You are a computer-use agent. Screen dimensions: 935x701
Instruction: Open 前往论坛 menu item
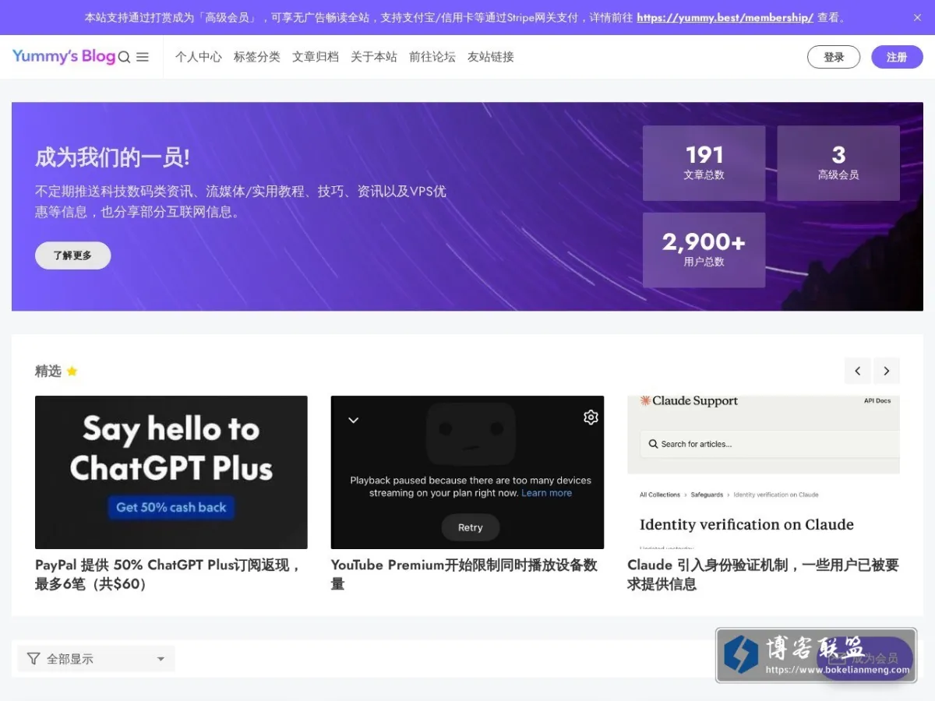coord(432,57)
